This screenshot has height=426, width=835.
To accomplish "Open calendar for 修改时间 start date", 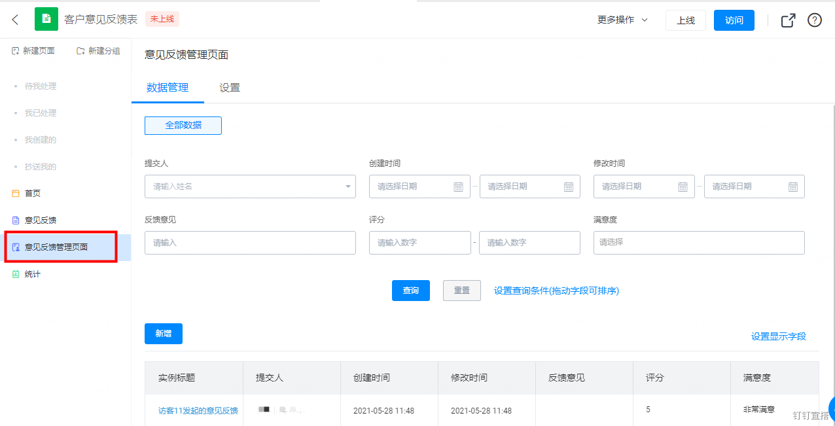I will point(683,186).
